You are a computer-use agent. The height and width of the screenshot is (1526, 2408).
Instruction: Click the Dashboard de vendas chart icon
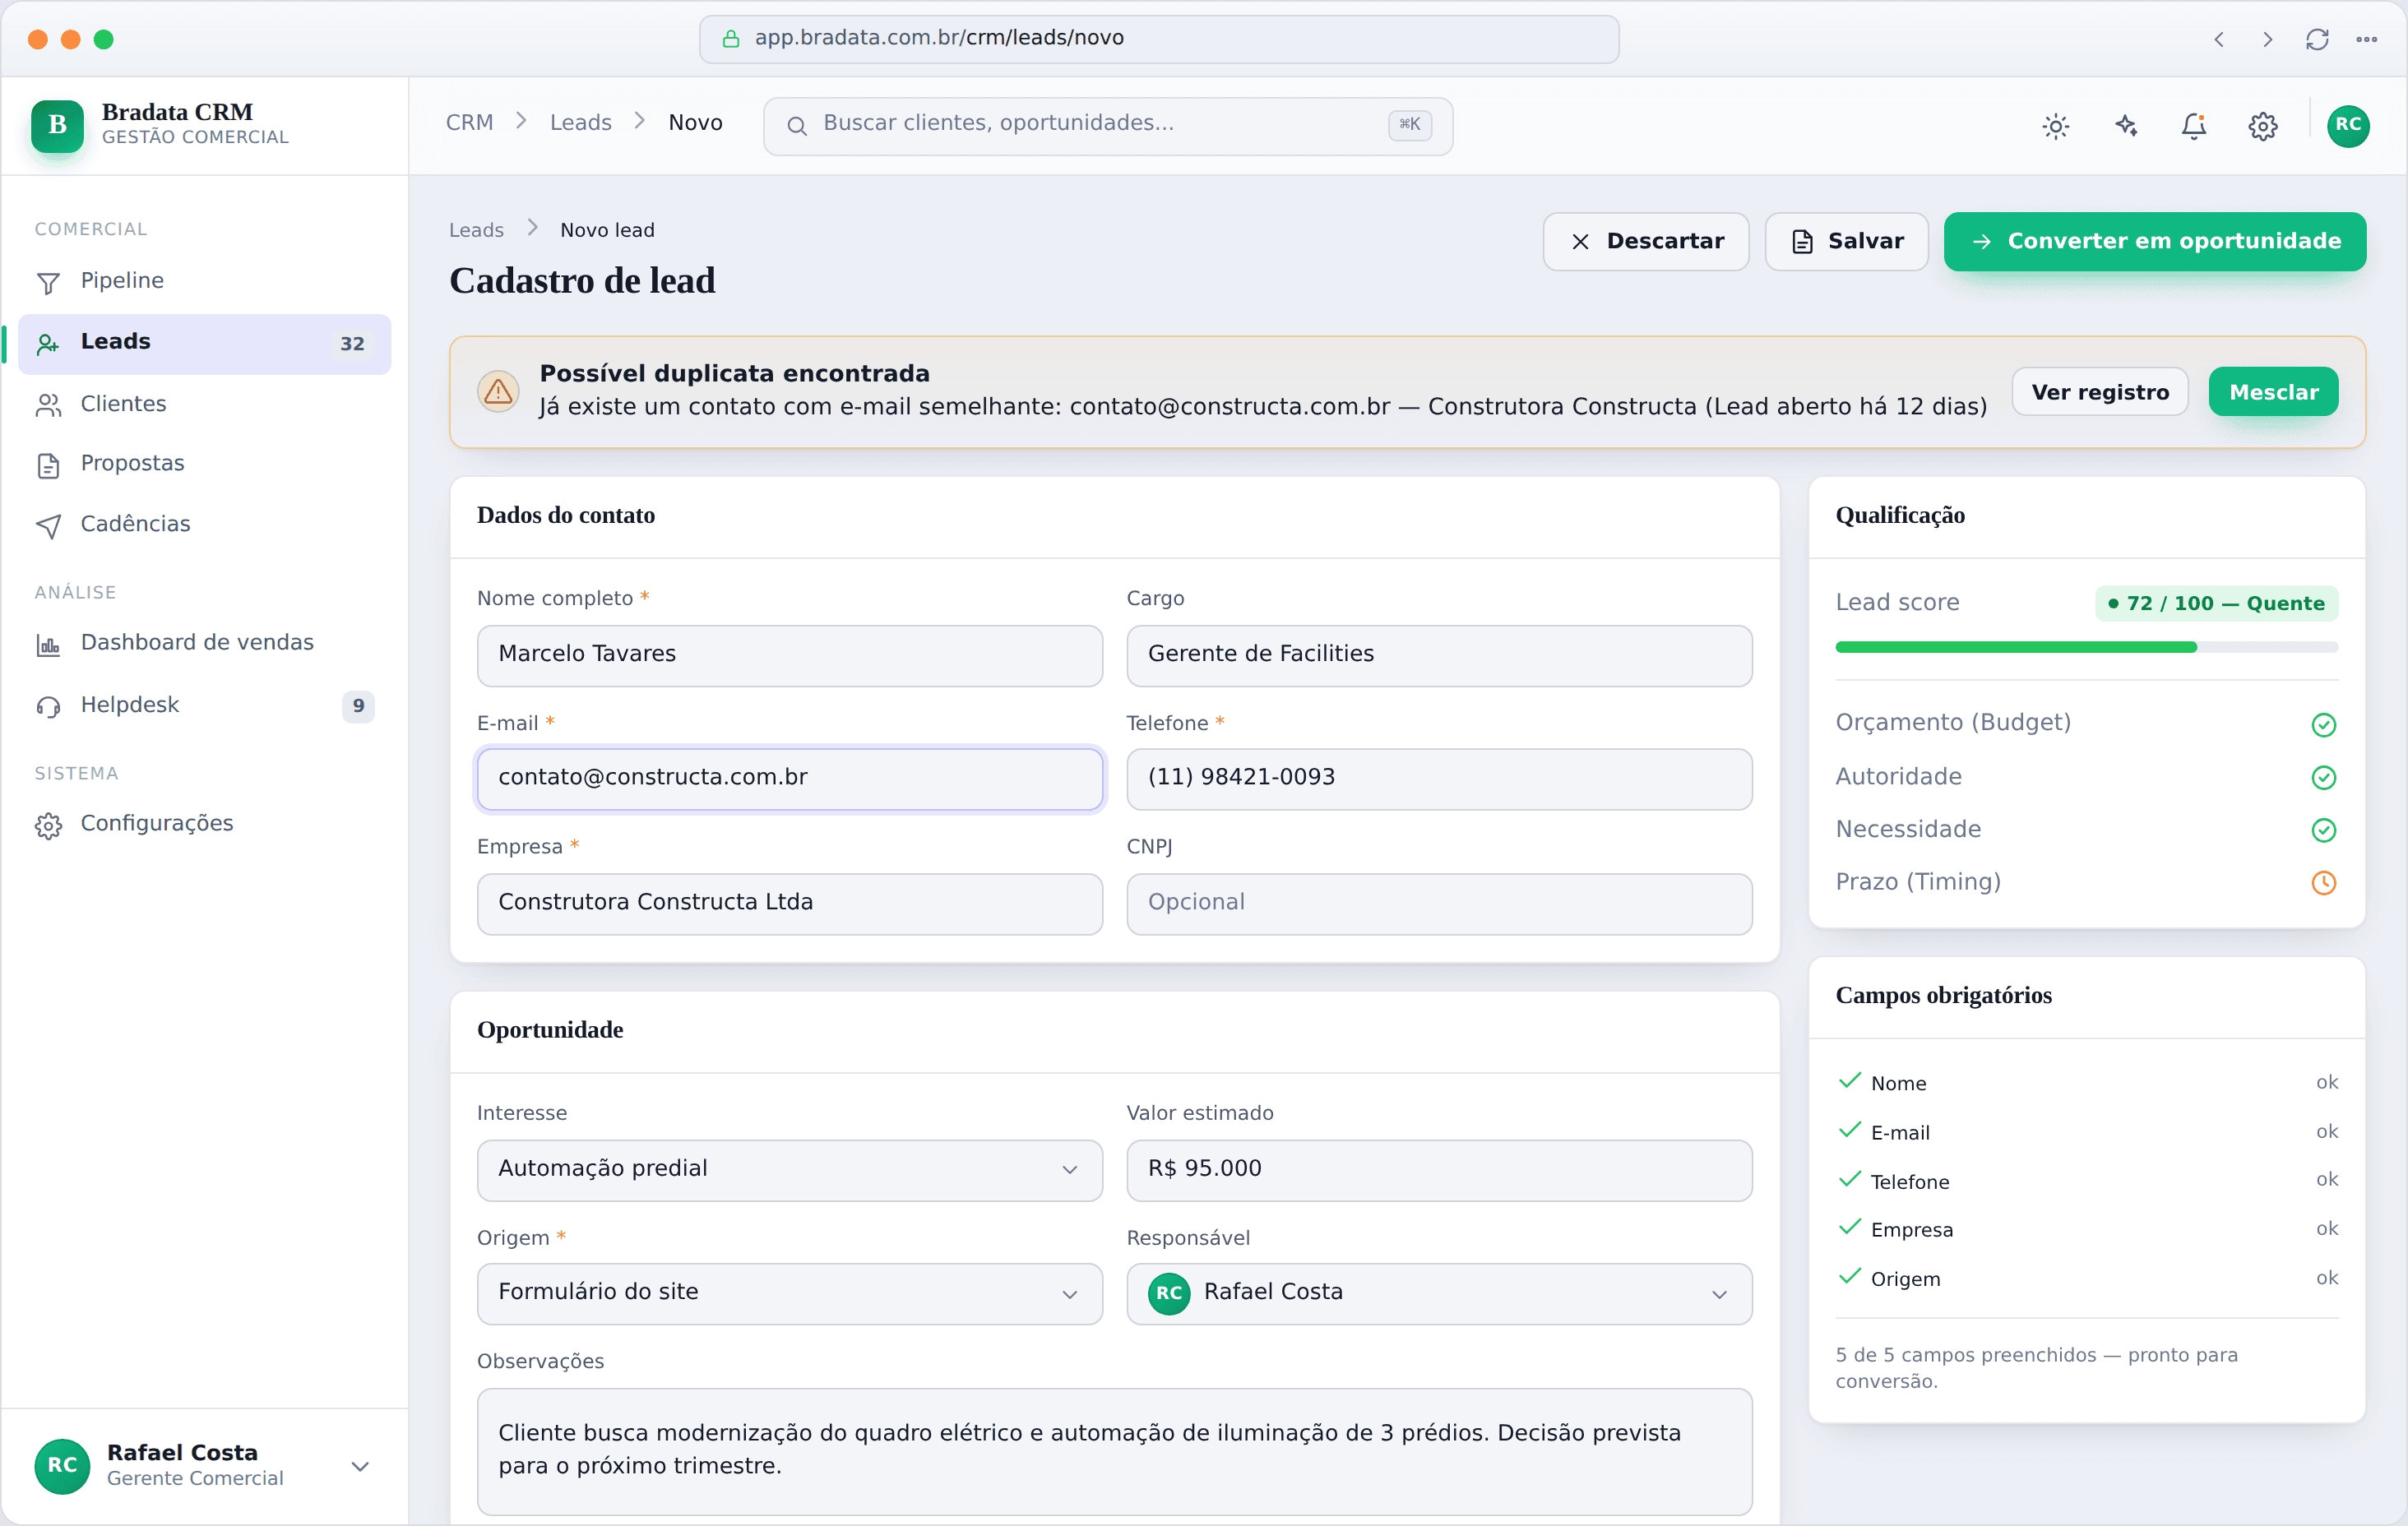click(48, 645)
